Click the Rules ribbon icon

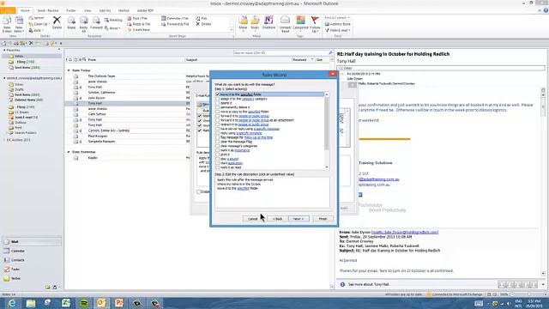point(256,21)
